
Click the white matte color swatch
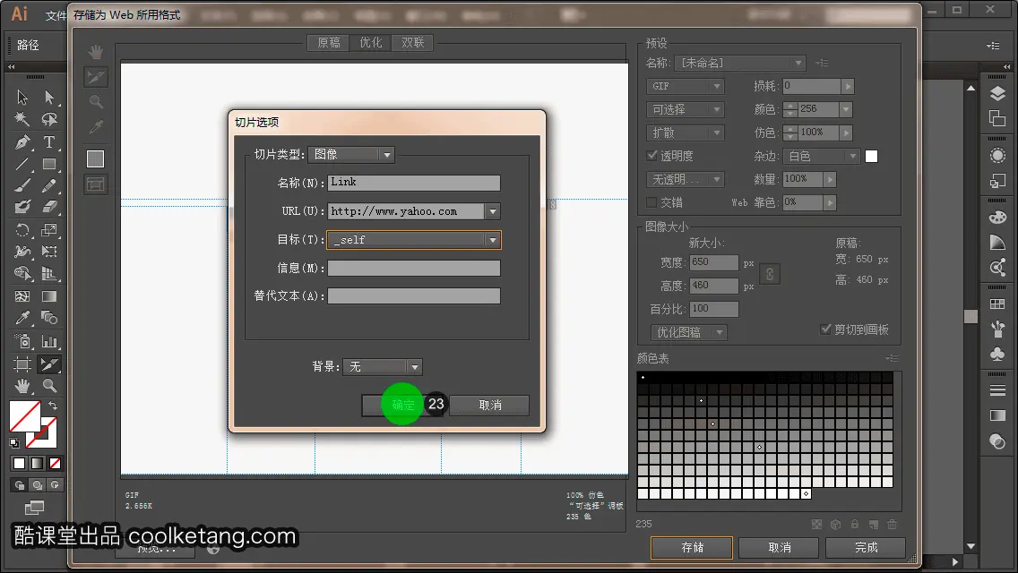click(871, 156)
